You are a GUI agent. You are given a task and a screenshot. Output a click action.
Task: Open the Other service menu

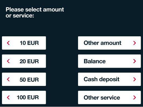(109, 98)
